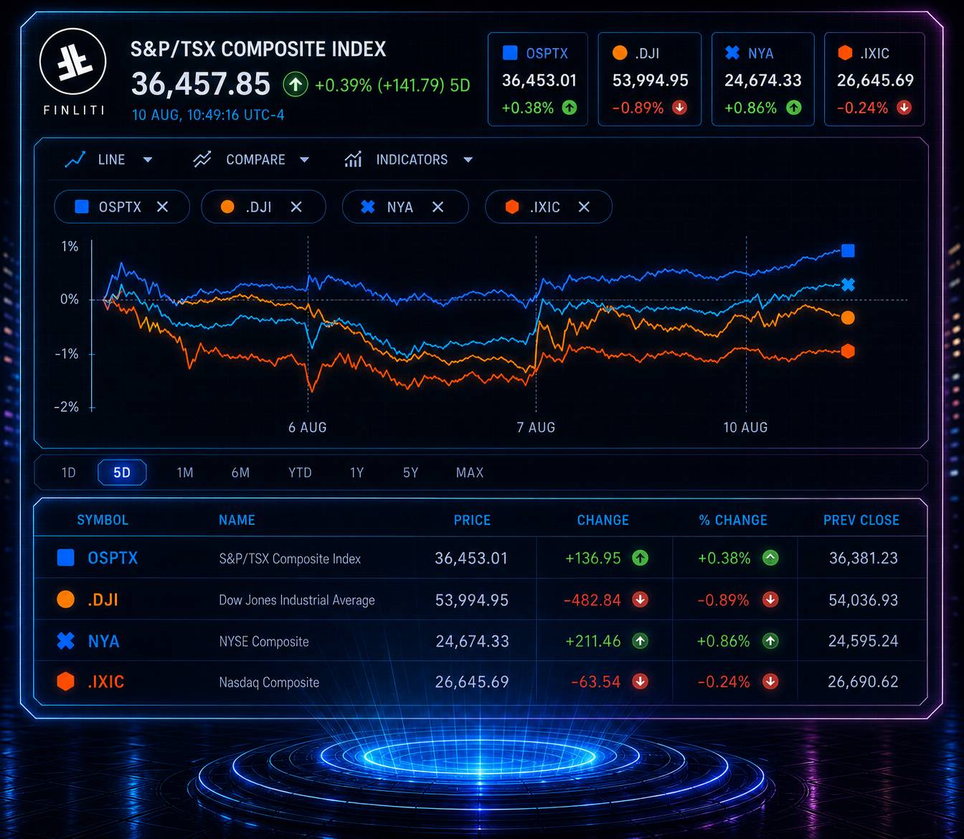This screenshot has width=964, height=839.
Task: Click the orange hexagon in the .IXIC table row
Action: pos(65,681)
